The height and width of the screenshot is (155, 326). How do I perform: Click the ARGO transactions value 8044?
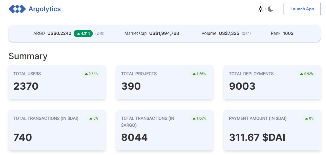[134, 137]
